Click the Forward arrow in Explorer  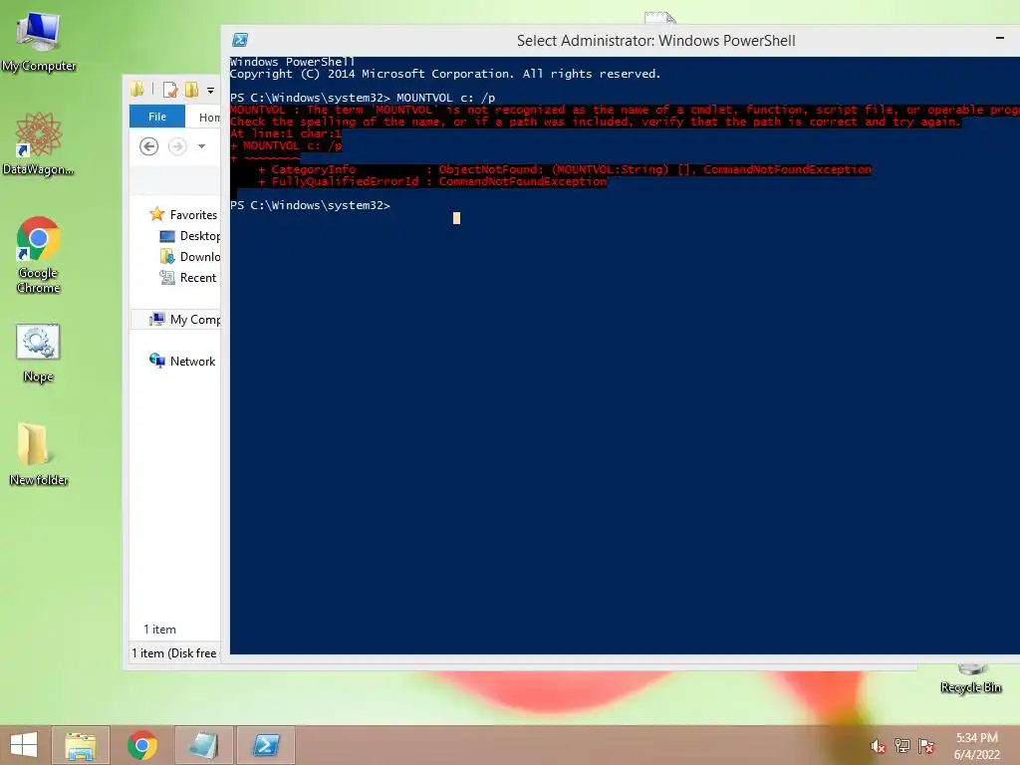pos(177,146)
